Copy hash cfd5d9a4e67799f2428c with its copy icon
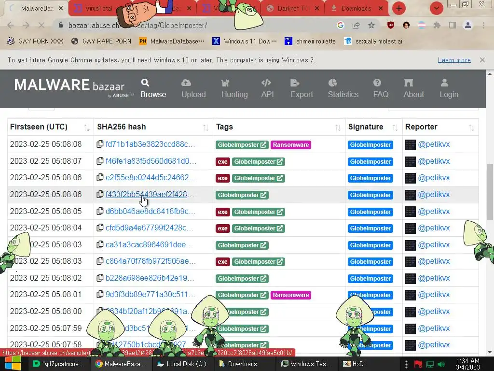Screen dimensions: 494x371 (x=100, y=228)
